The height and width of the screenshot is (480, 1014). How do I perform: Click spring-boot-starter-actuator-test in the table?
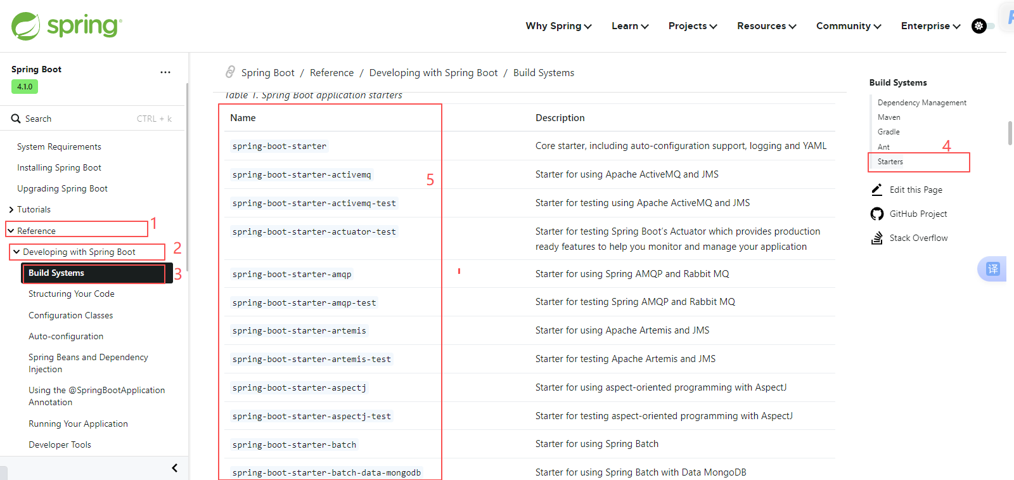click(314, 231)
